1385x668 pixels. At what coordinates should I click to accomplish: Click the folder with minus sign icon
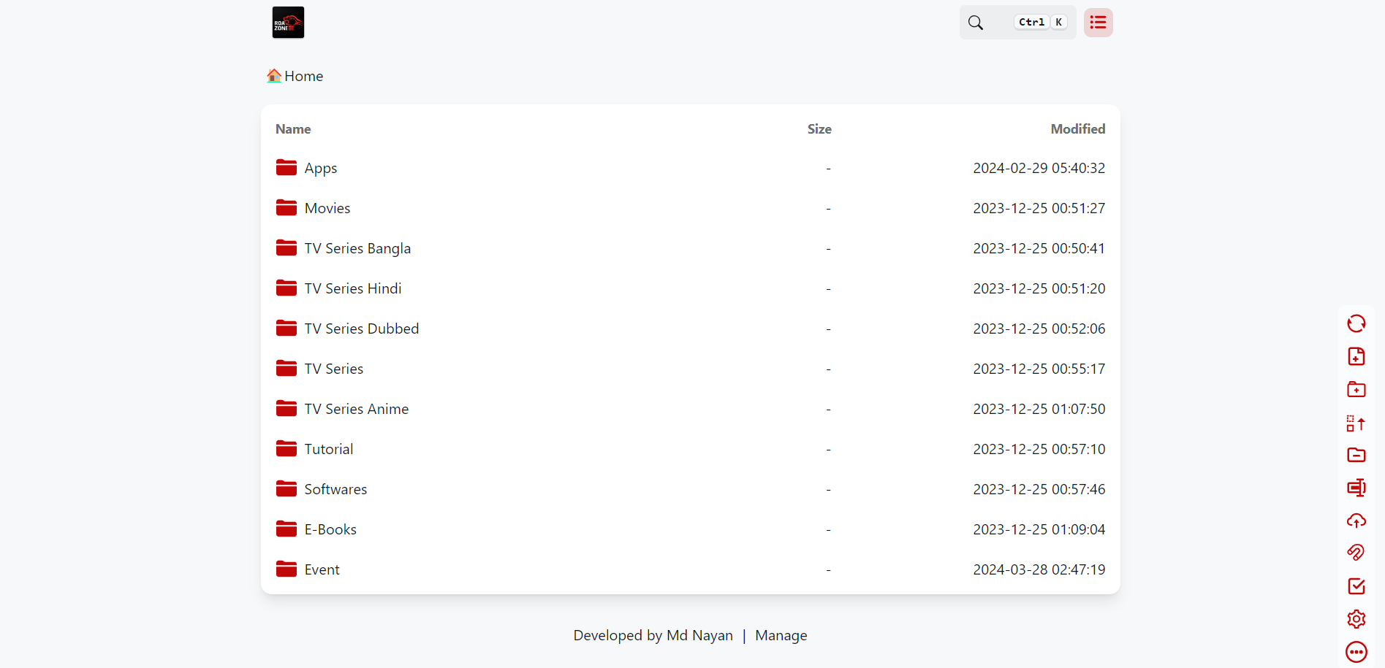(1356, 455)
